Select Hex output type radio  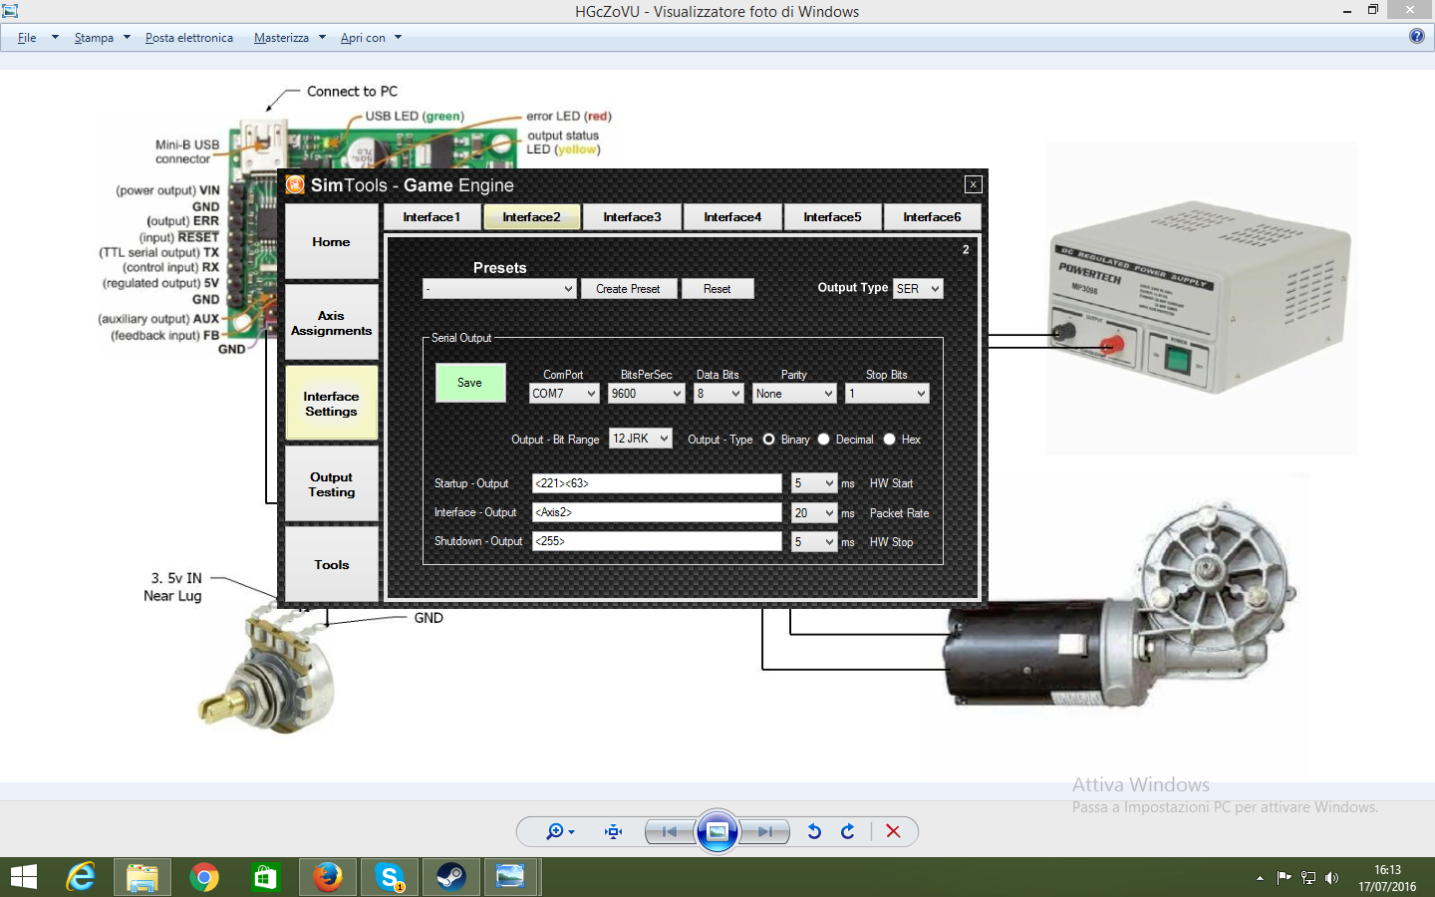pos(889,439)
